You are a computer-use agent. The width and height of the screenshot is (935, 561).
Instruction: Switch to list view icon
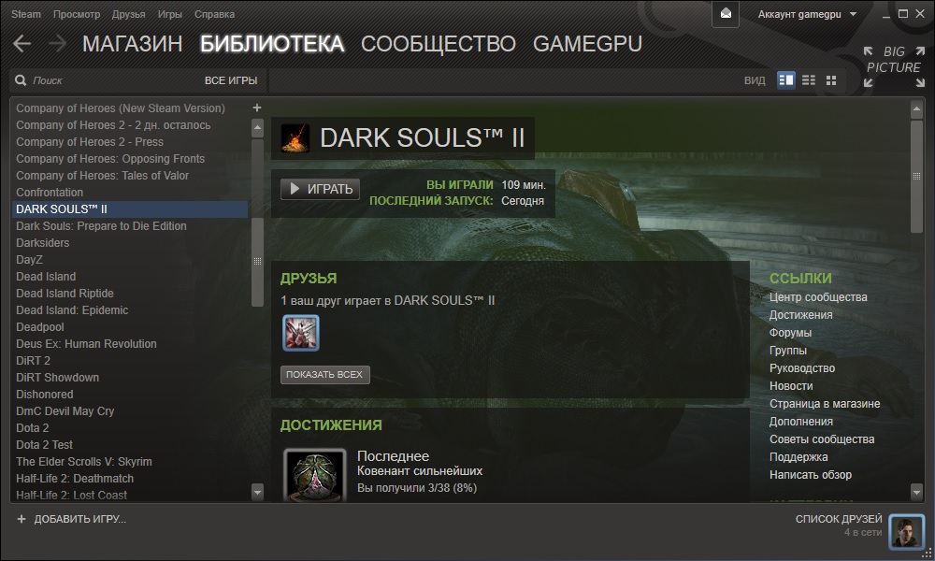[x=809, y=79]
